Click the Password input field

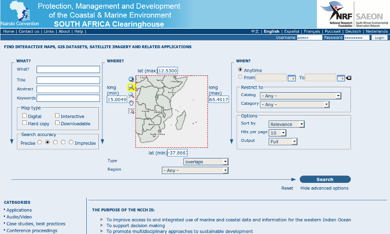tap(357, 38)
